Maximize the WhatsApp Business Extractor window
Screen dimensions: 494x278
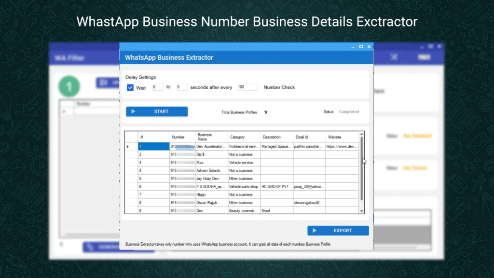361,47
